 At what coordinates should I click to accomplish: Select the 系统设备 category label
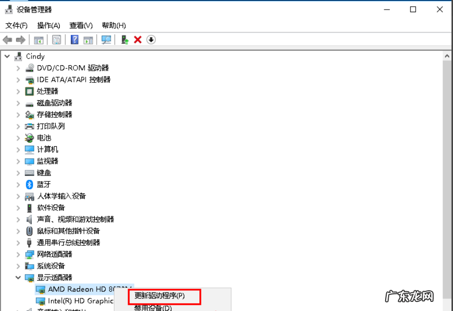click(51, 266)
